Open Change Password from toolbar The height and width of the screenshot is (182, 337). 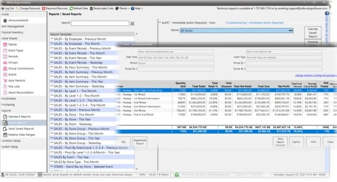(28, 8)
